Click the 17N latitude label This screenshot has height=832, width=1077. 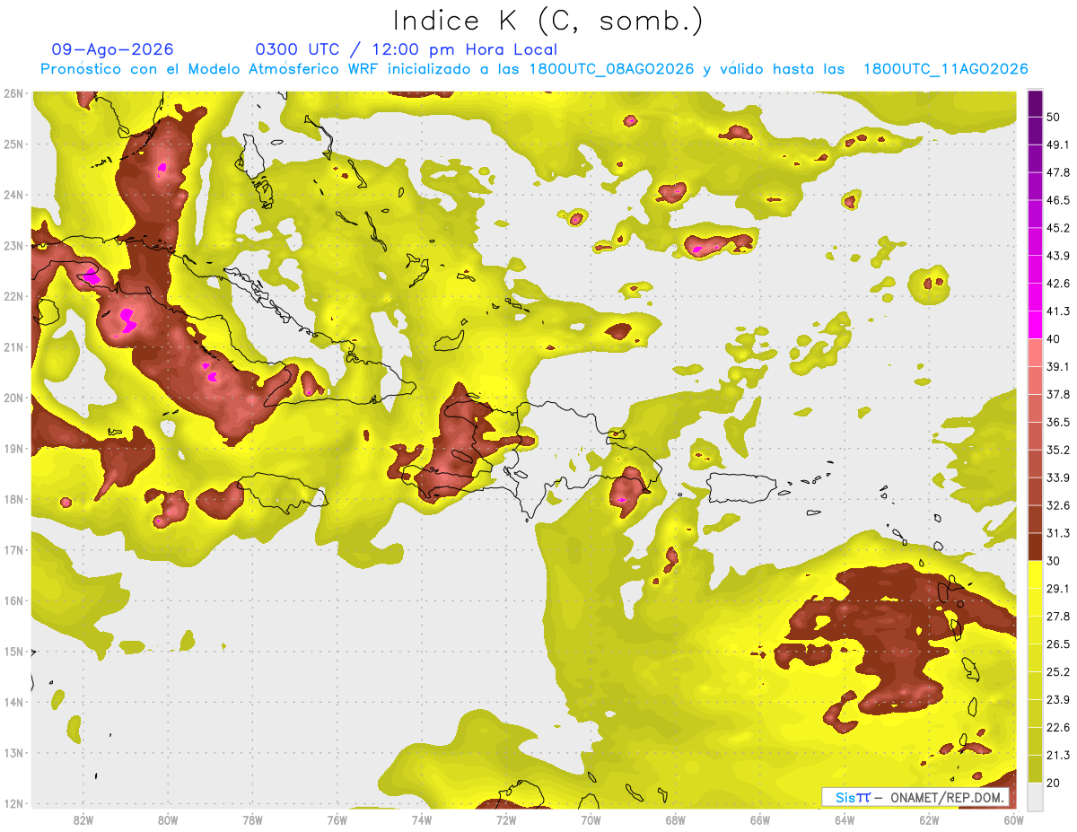[x=13, y=550]
